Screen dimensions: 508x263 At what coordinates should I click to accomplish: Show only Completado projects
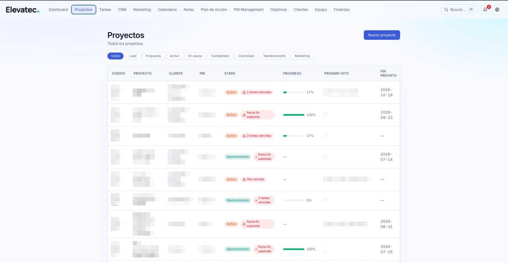[x=220, y=56]
